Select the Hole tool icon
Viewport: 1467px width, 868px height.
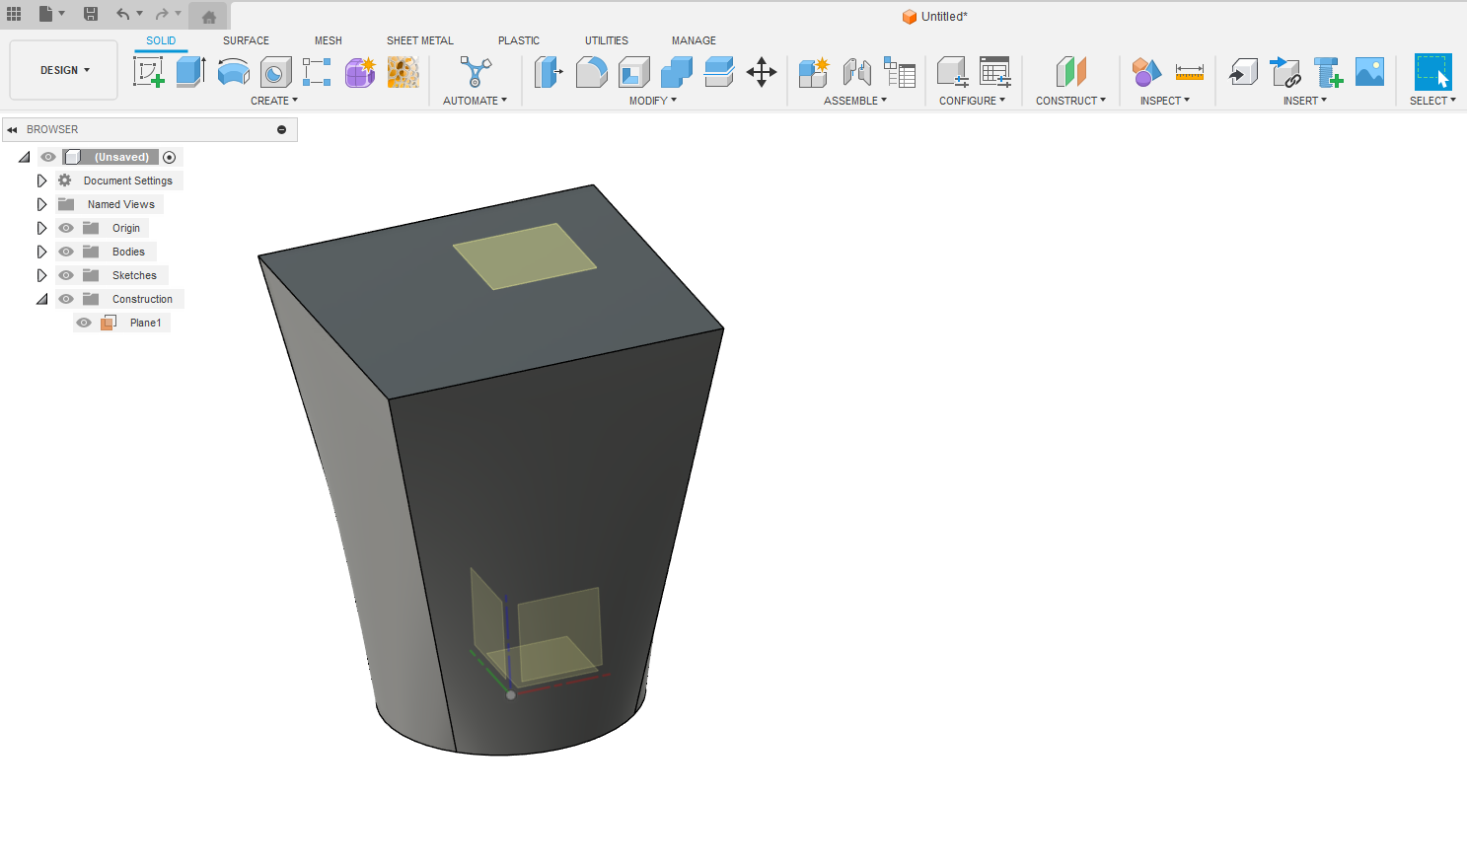coord(276,72)
